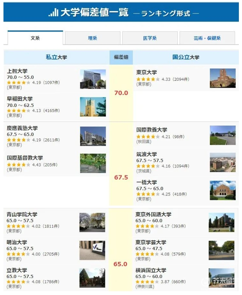Click 早稲田大学 review count 4.13（4165件）
The height and width of the screenshot is (295, 242).
tap(46, 111)
